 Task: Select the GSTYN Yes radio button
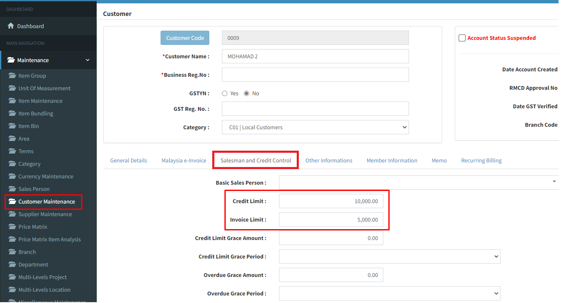225,94
